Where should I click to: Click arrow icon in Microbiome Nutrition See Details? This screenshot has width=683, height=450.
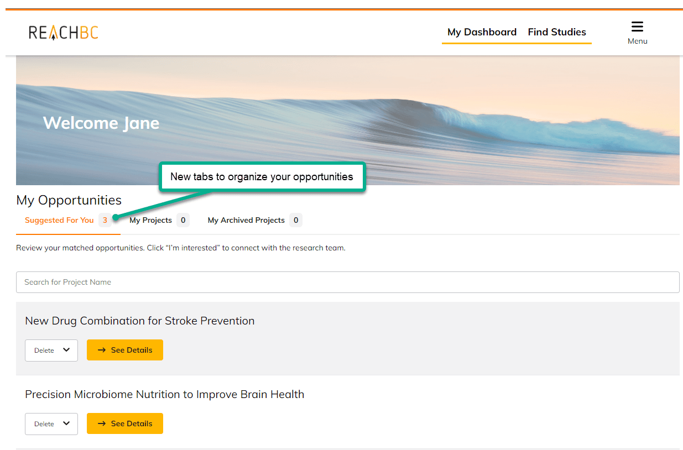[102, 423]
